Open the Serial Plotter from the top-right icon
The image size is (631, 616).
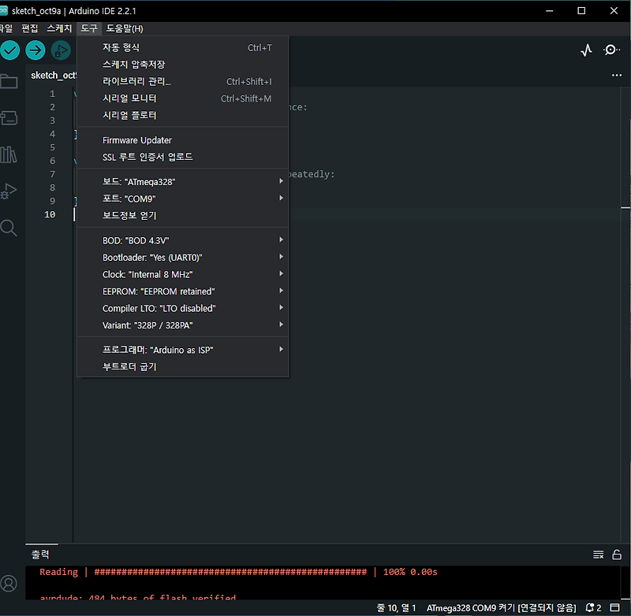coord(585,50)
